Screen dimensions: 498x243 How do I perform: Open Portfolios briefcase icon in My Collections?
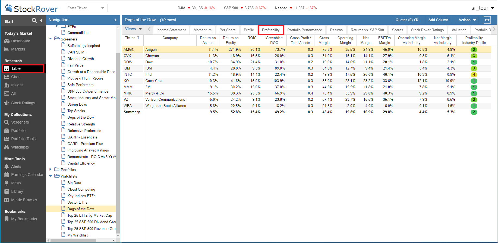(7, 131)
